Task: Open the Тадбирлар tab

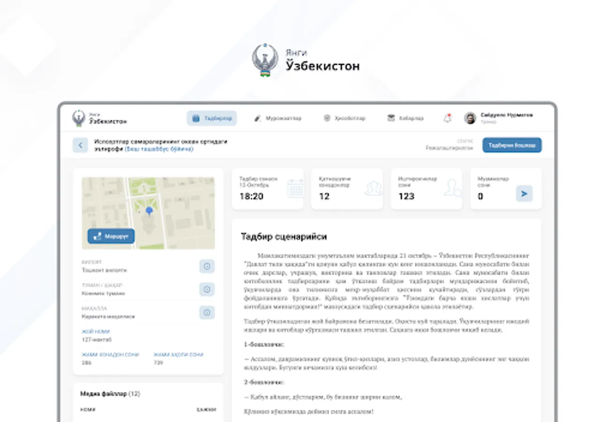Action: pos(212,118)
